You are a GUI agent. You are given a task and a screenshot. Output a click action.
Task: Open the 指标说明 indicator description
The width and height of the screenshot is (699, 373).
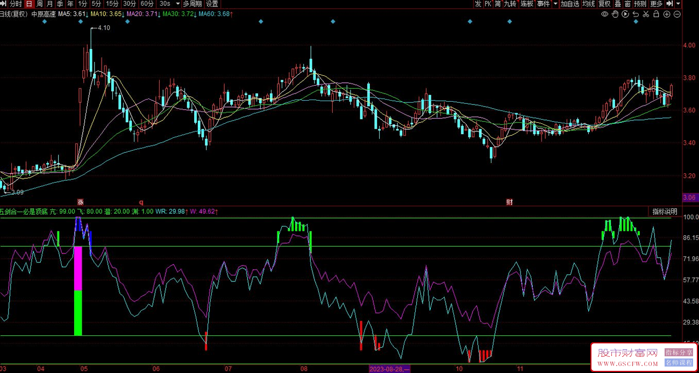(x=665, y=212)
